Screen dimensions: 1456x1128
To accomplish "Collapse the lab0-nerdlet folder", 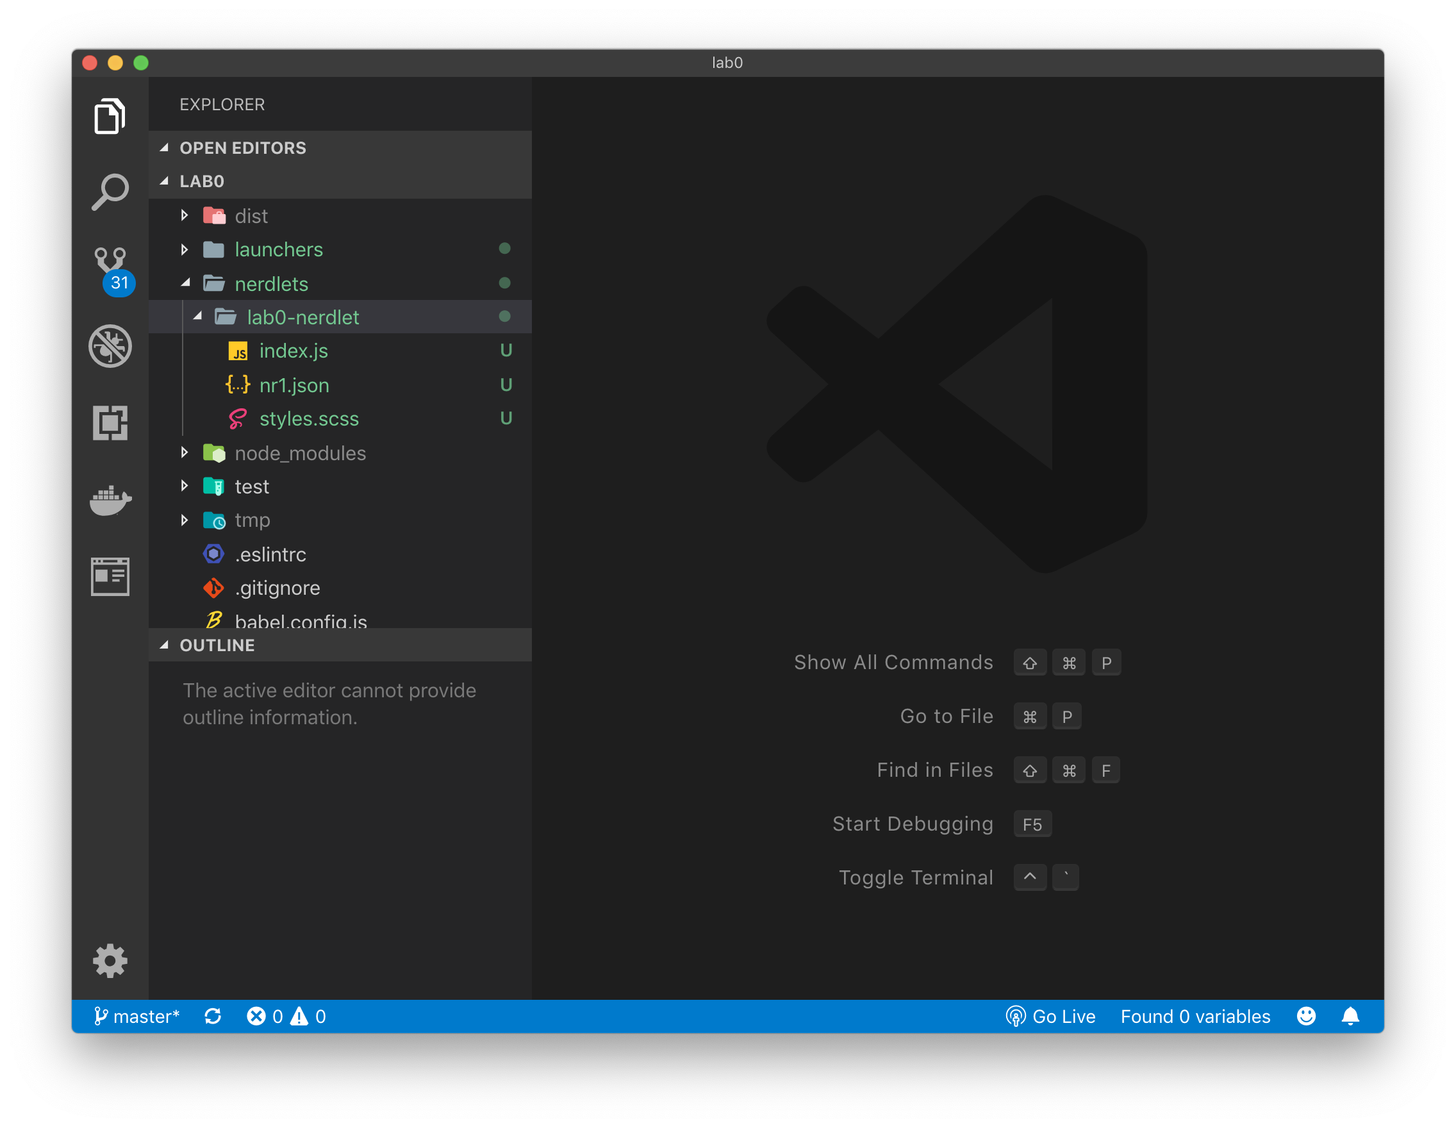I will 302,317.
